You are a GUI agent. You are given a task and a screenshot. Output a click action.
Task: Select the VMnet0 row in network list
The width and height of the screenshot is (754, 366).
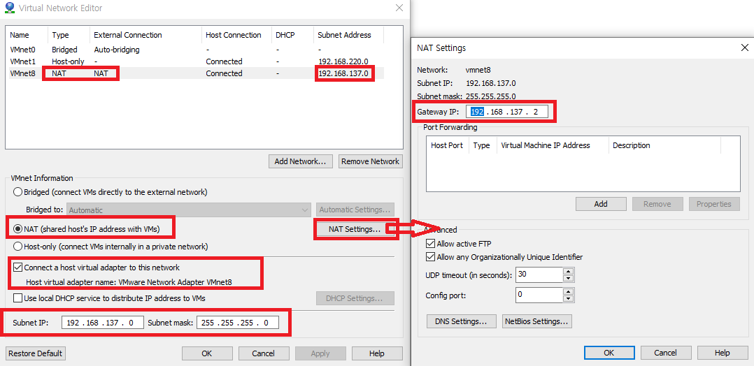point(196,50)
